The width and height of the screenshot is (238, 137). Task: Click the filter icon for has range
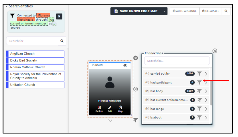click(x=199, y=109)
